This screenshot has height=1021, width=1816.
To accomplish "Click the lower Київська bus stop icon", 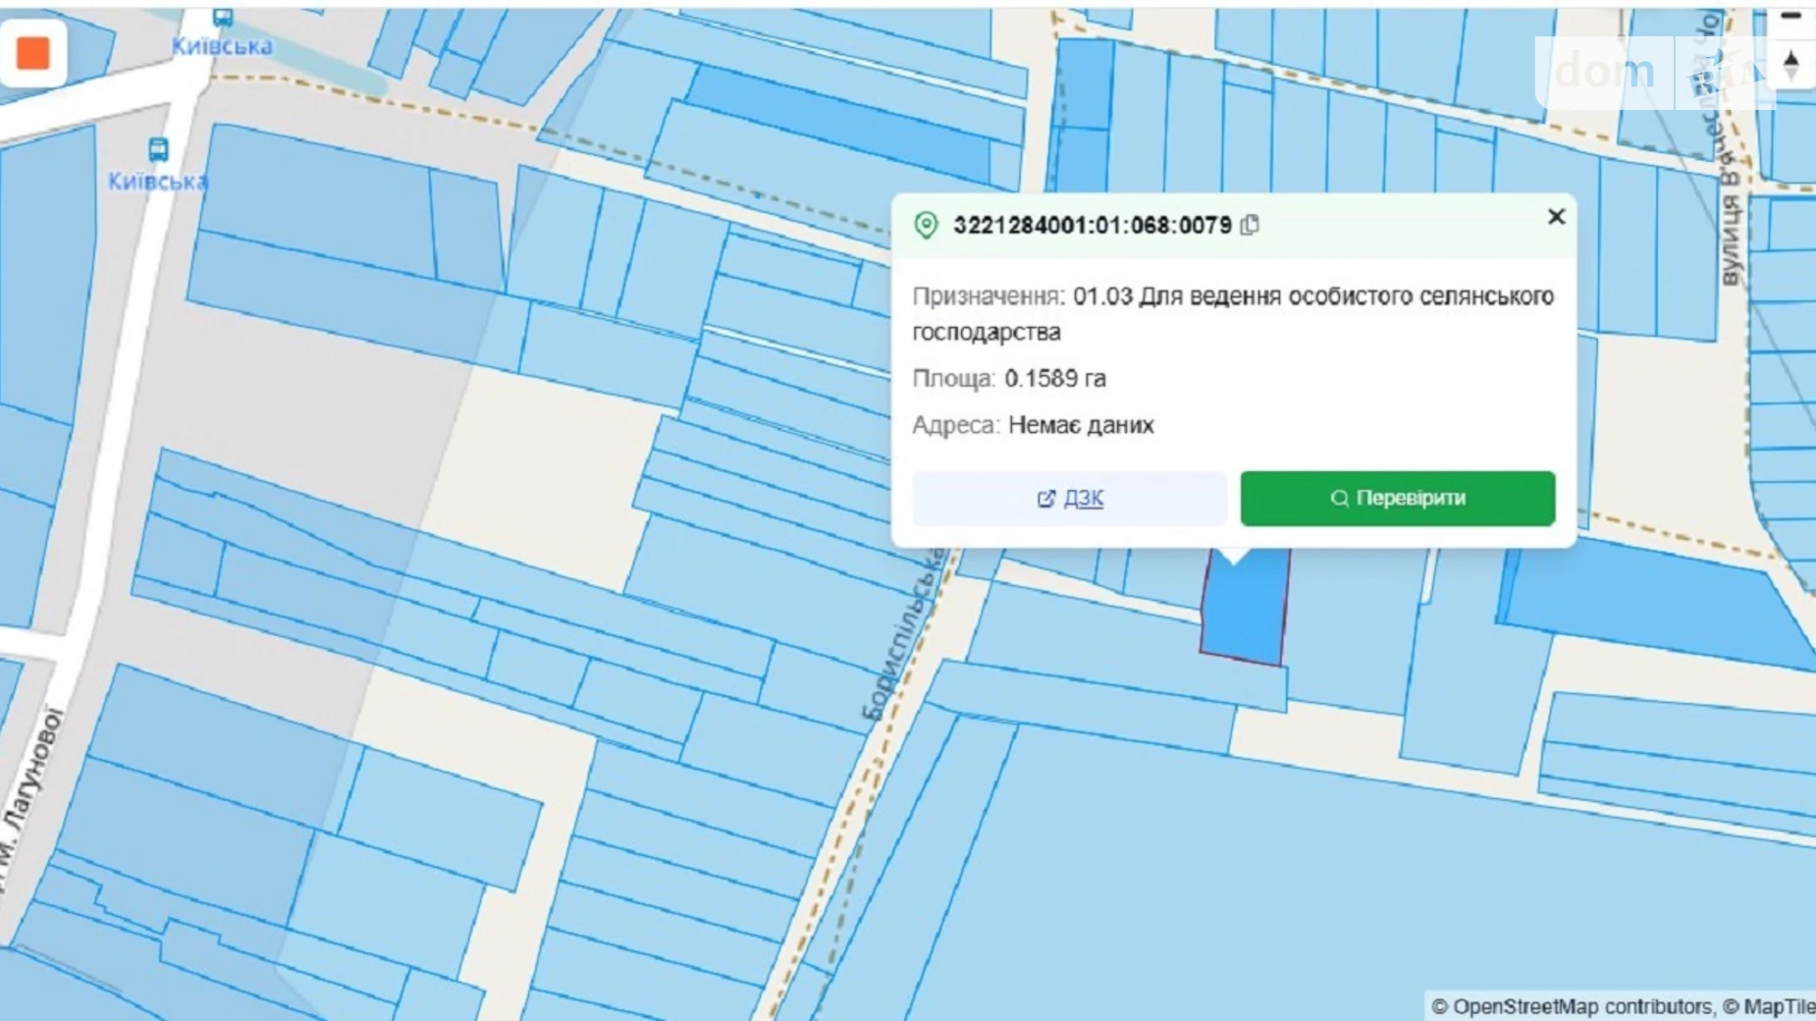I will click(x=158, y=150).
